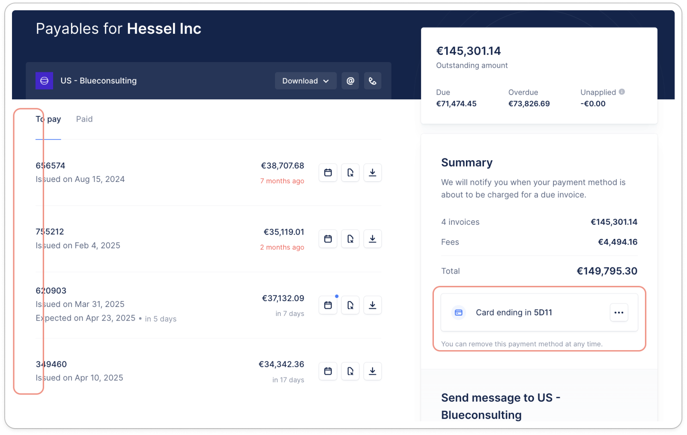Click 'Issued on Aug 15, 2024' text

pos(80,179)
